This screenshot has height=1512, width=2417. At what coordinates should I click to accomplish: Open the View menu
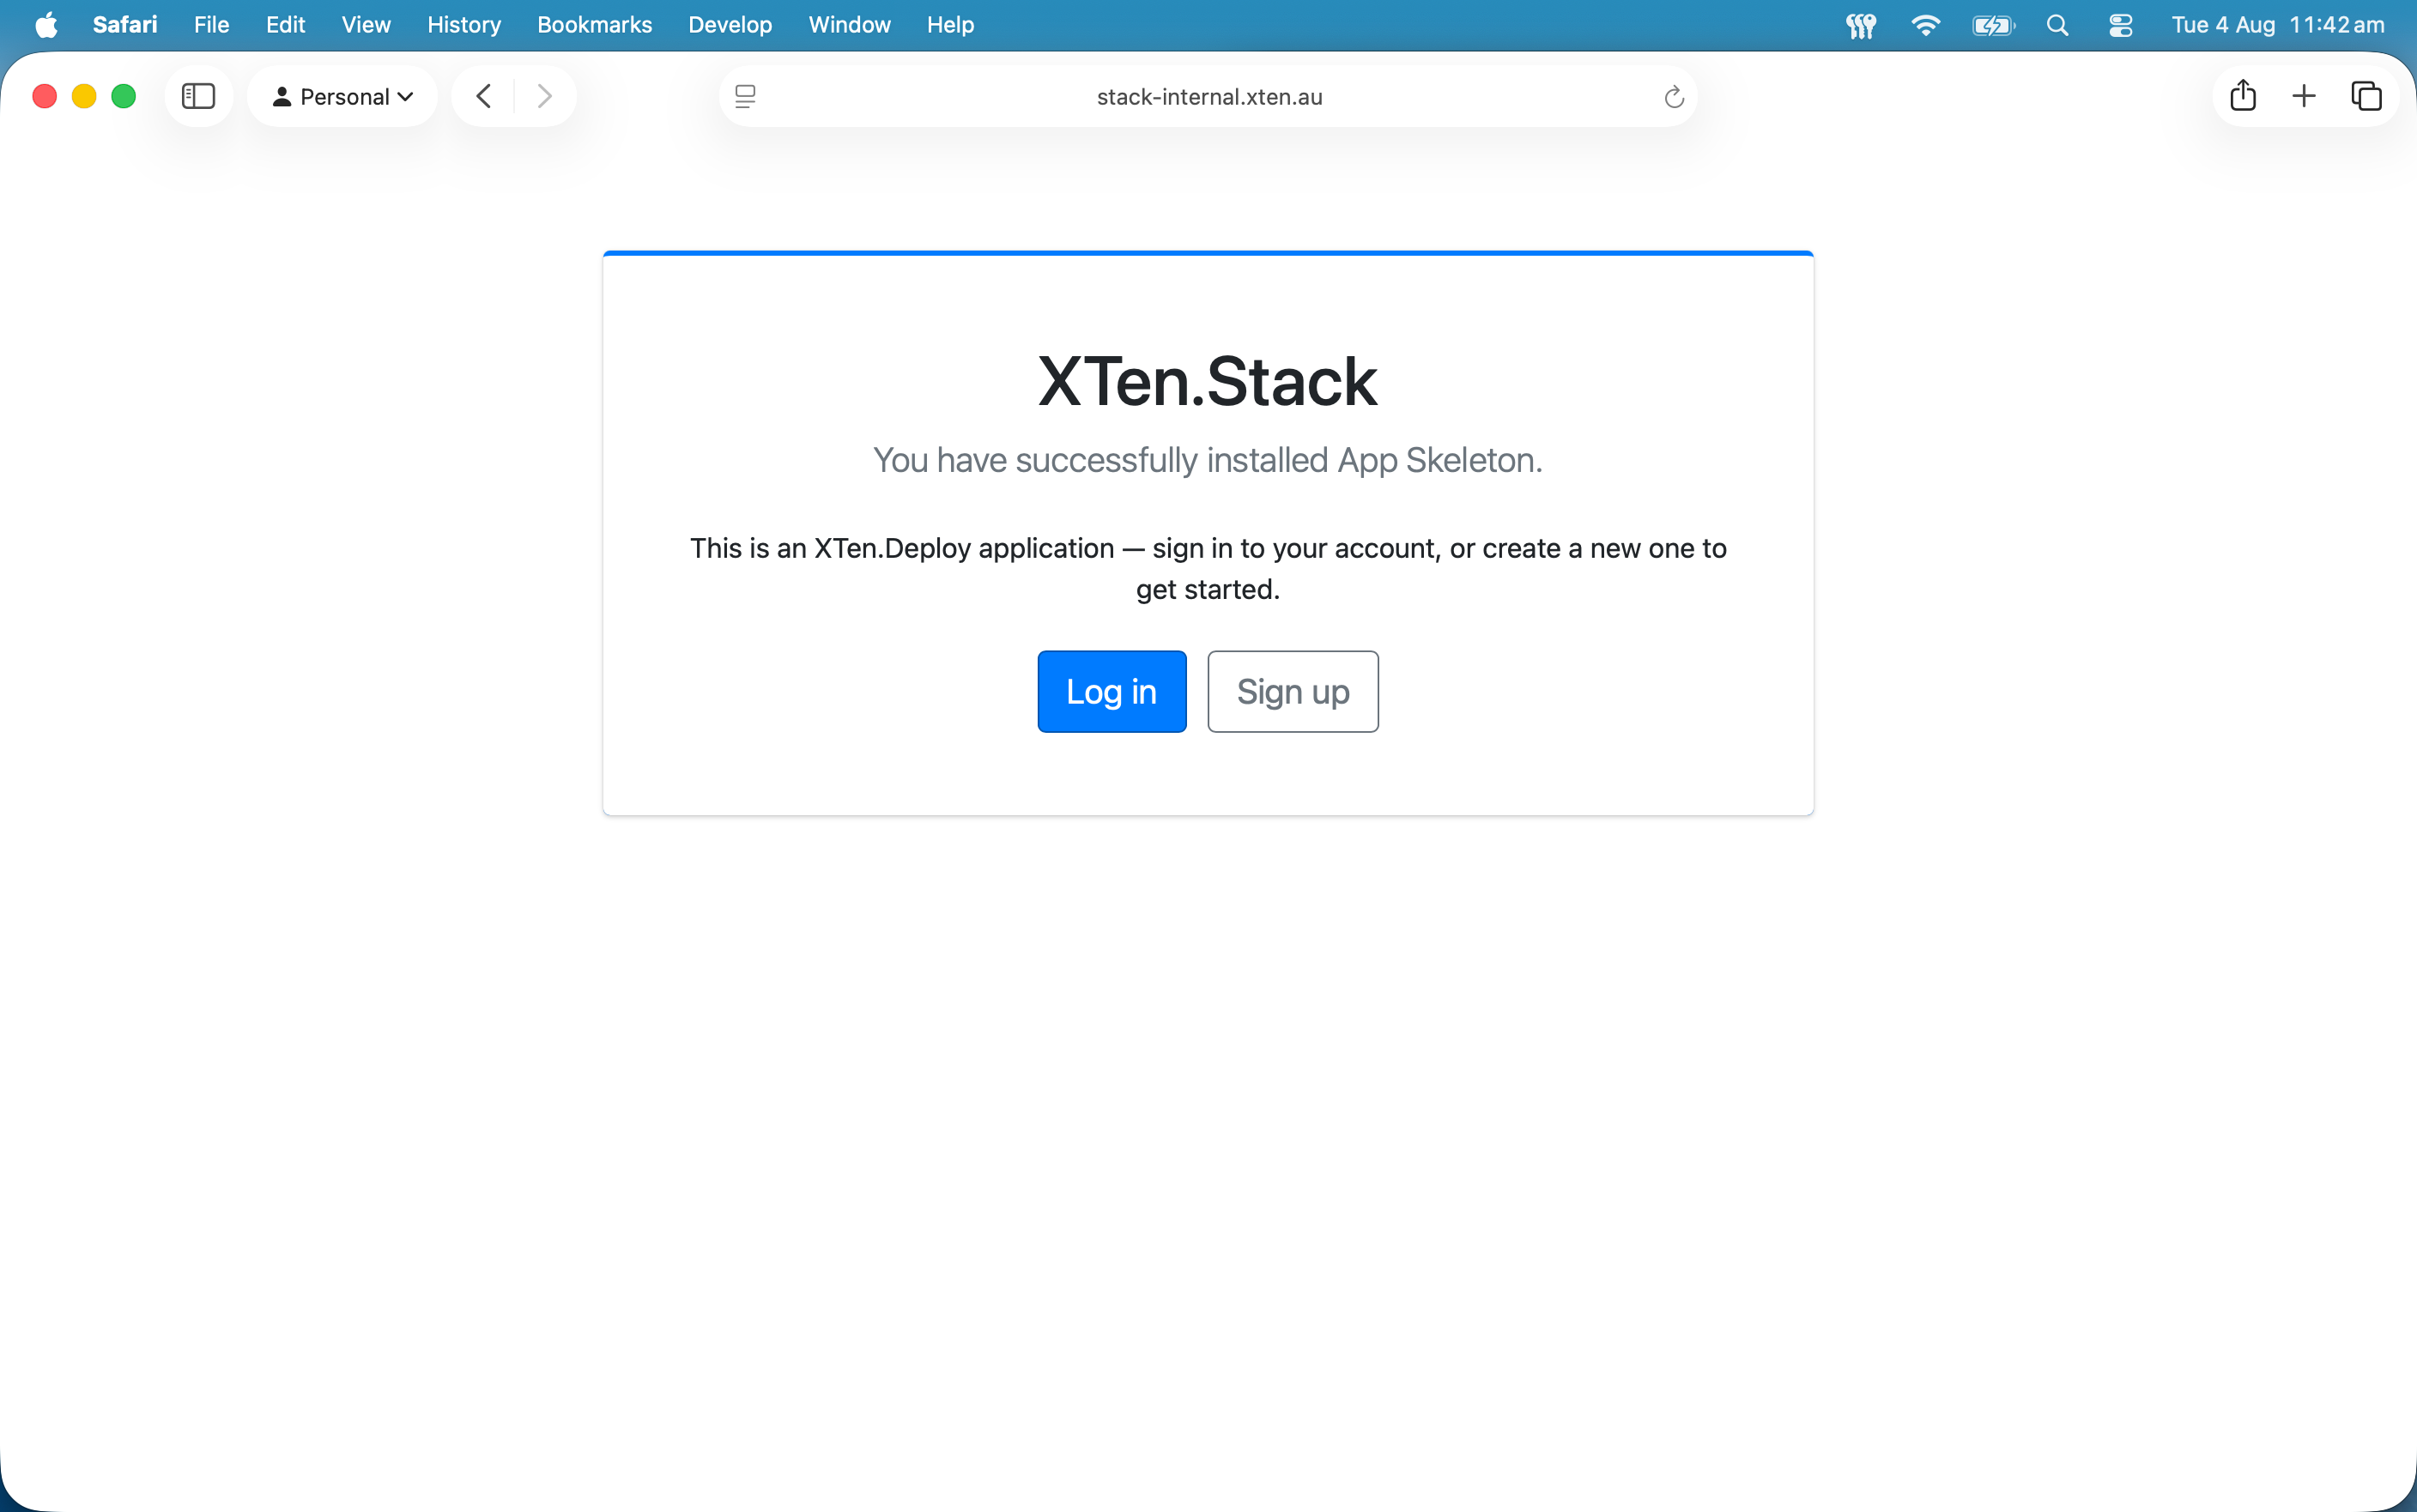(366, 25)
